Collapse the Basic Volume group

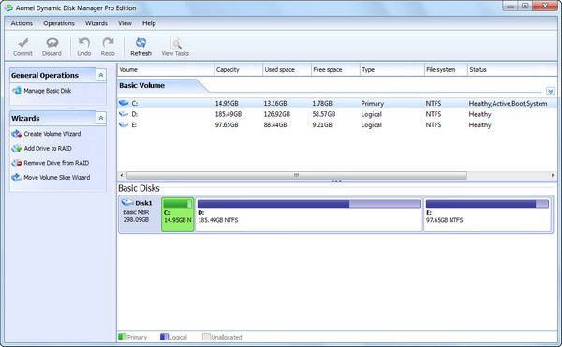(550, 92)
